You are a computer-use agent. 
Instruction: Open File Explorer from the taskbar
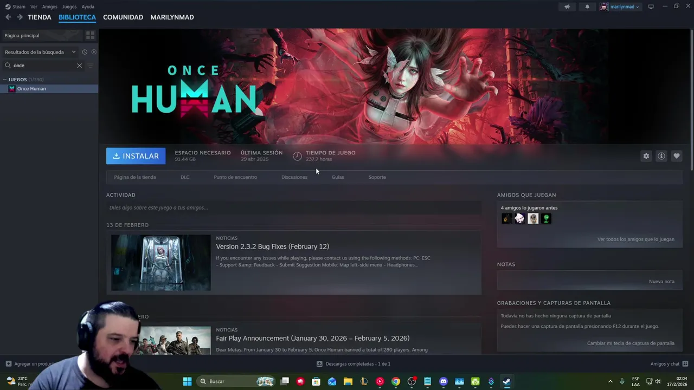pos(348,381)
